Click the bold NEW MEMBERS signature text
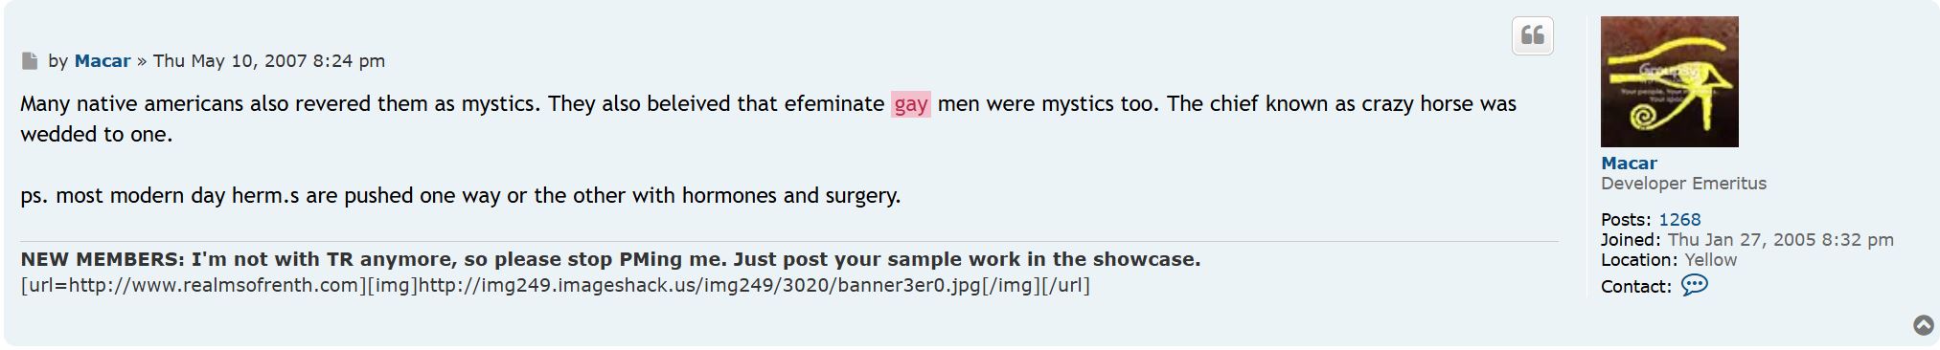Viewport: 1940px width, 350px height. coord(610,259)
